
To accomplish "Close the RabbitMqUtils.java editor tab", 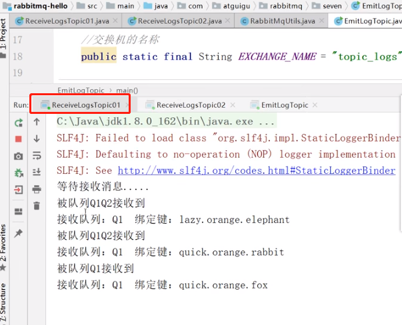I will pyautogui.click(x=321, y=21).
